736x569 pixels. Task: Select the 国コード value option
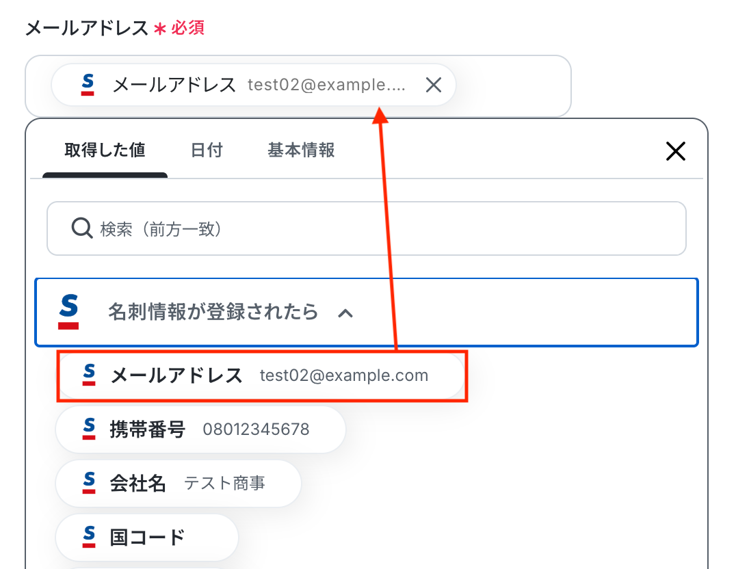147,538
